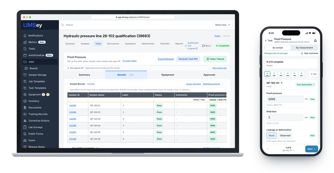Go back to Task on phone
The height and width of the screenshot is (173, 334).
(269, 41)
